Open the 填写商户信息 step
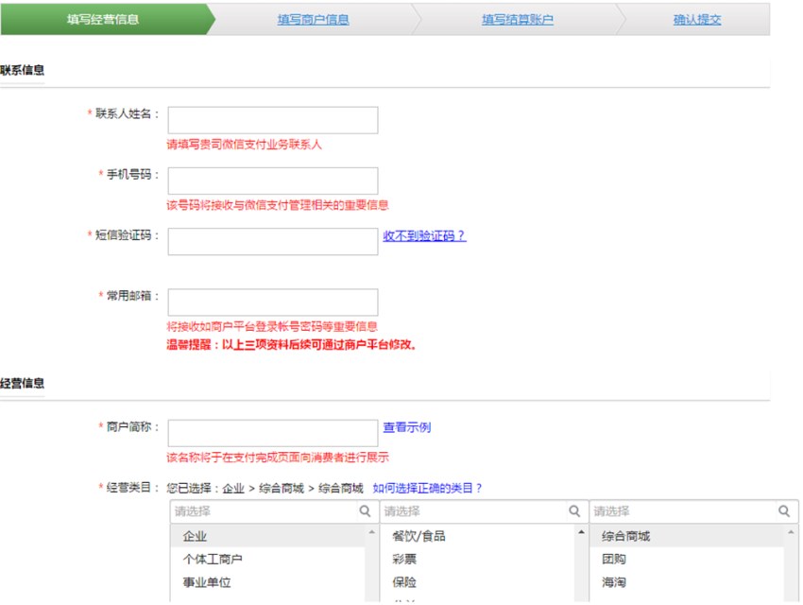This screenshot has height=605, width=803. point(313,20)
